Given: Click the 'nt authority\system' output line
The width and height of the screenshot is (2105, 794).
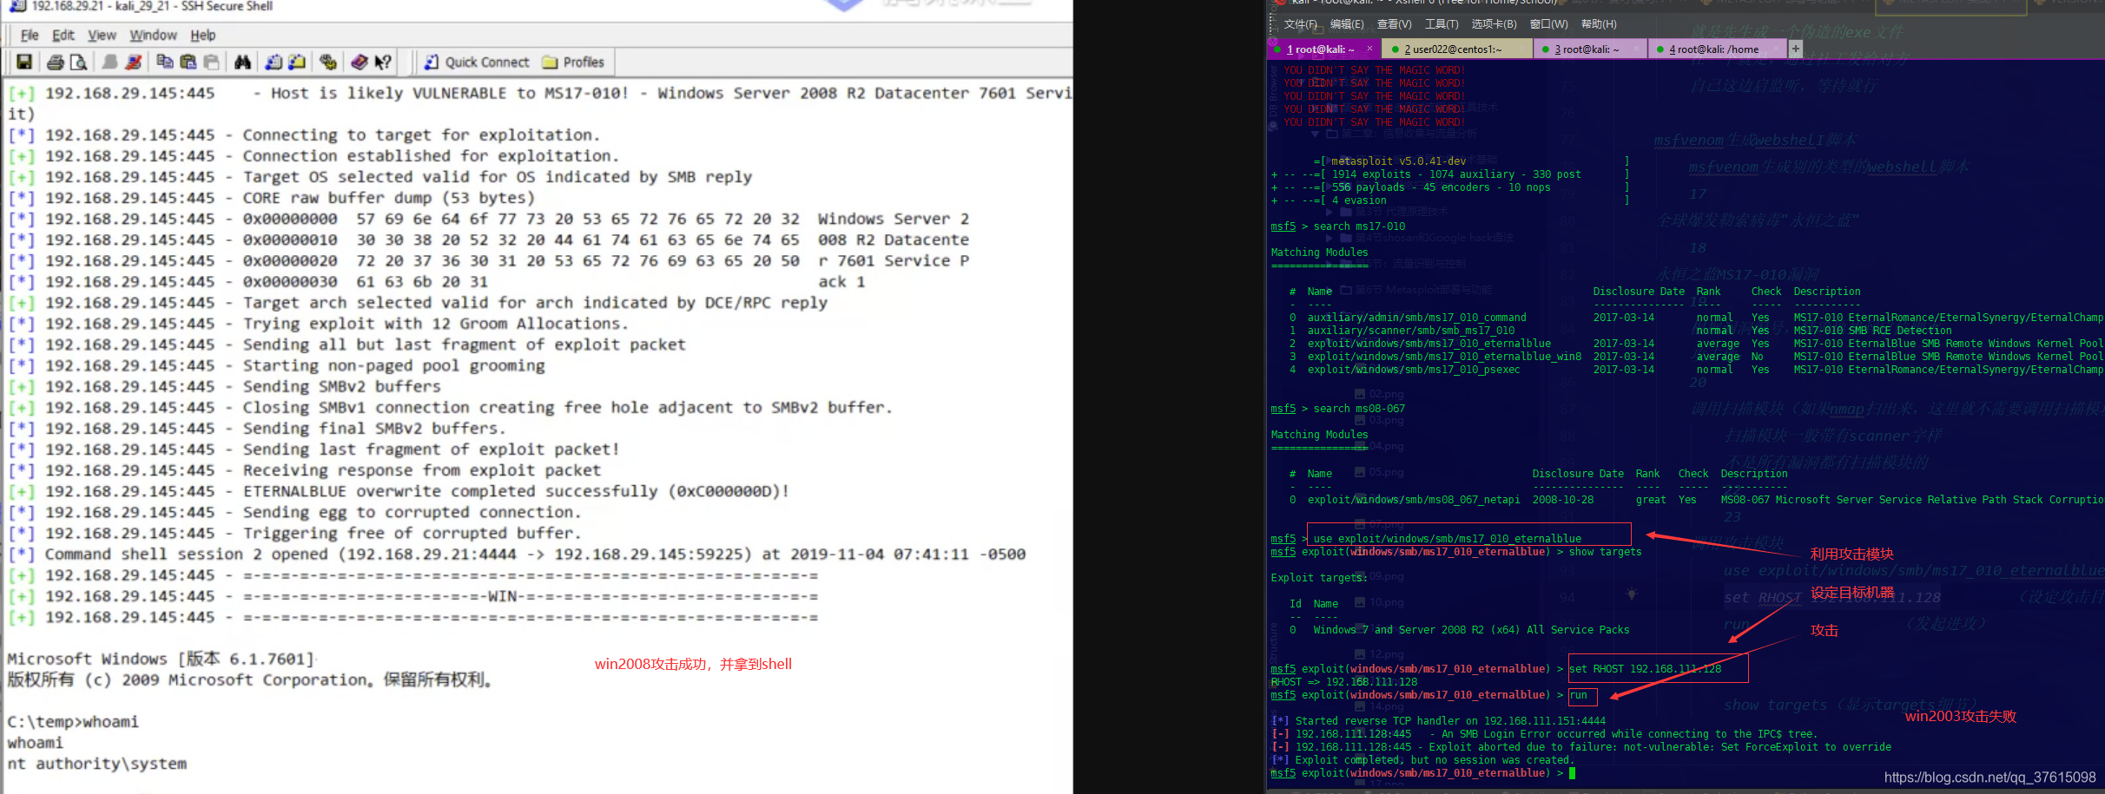Looking at the screenshot, I should coord(97,764).
